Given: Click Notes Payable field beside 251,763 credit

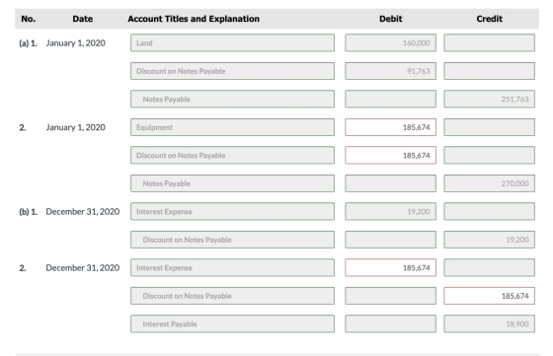Looking at the screenshot, I should pos(232,100).
